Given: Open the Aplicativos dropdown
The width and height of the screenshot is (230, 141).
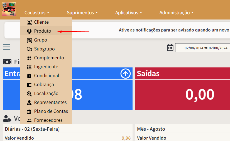Looking at the screenshot, I should coord(129,13).
